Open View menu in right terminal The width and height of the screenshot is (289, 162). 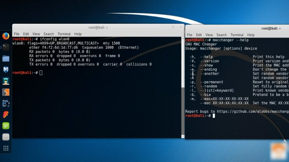209,35
